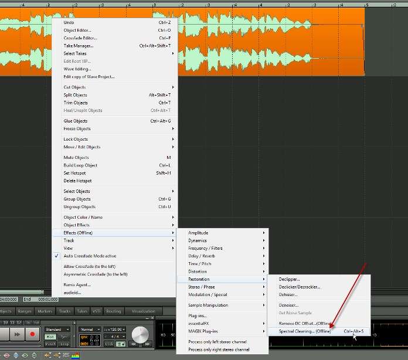Choose Glue Objects menu entry

[114, 121]
